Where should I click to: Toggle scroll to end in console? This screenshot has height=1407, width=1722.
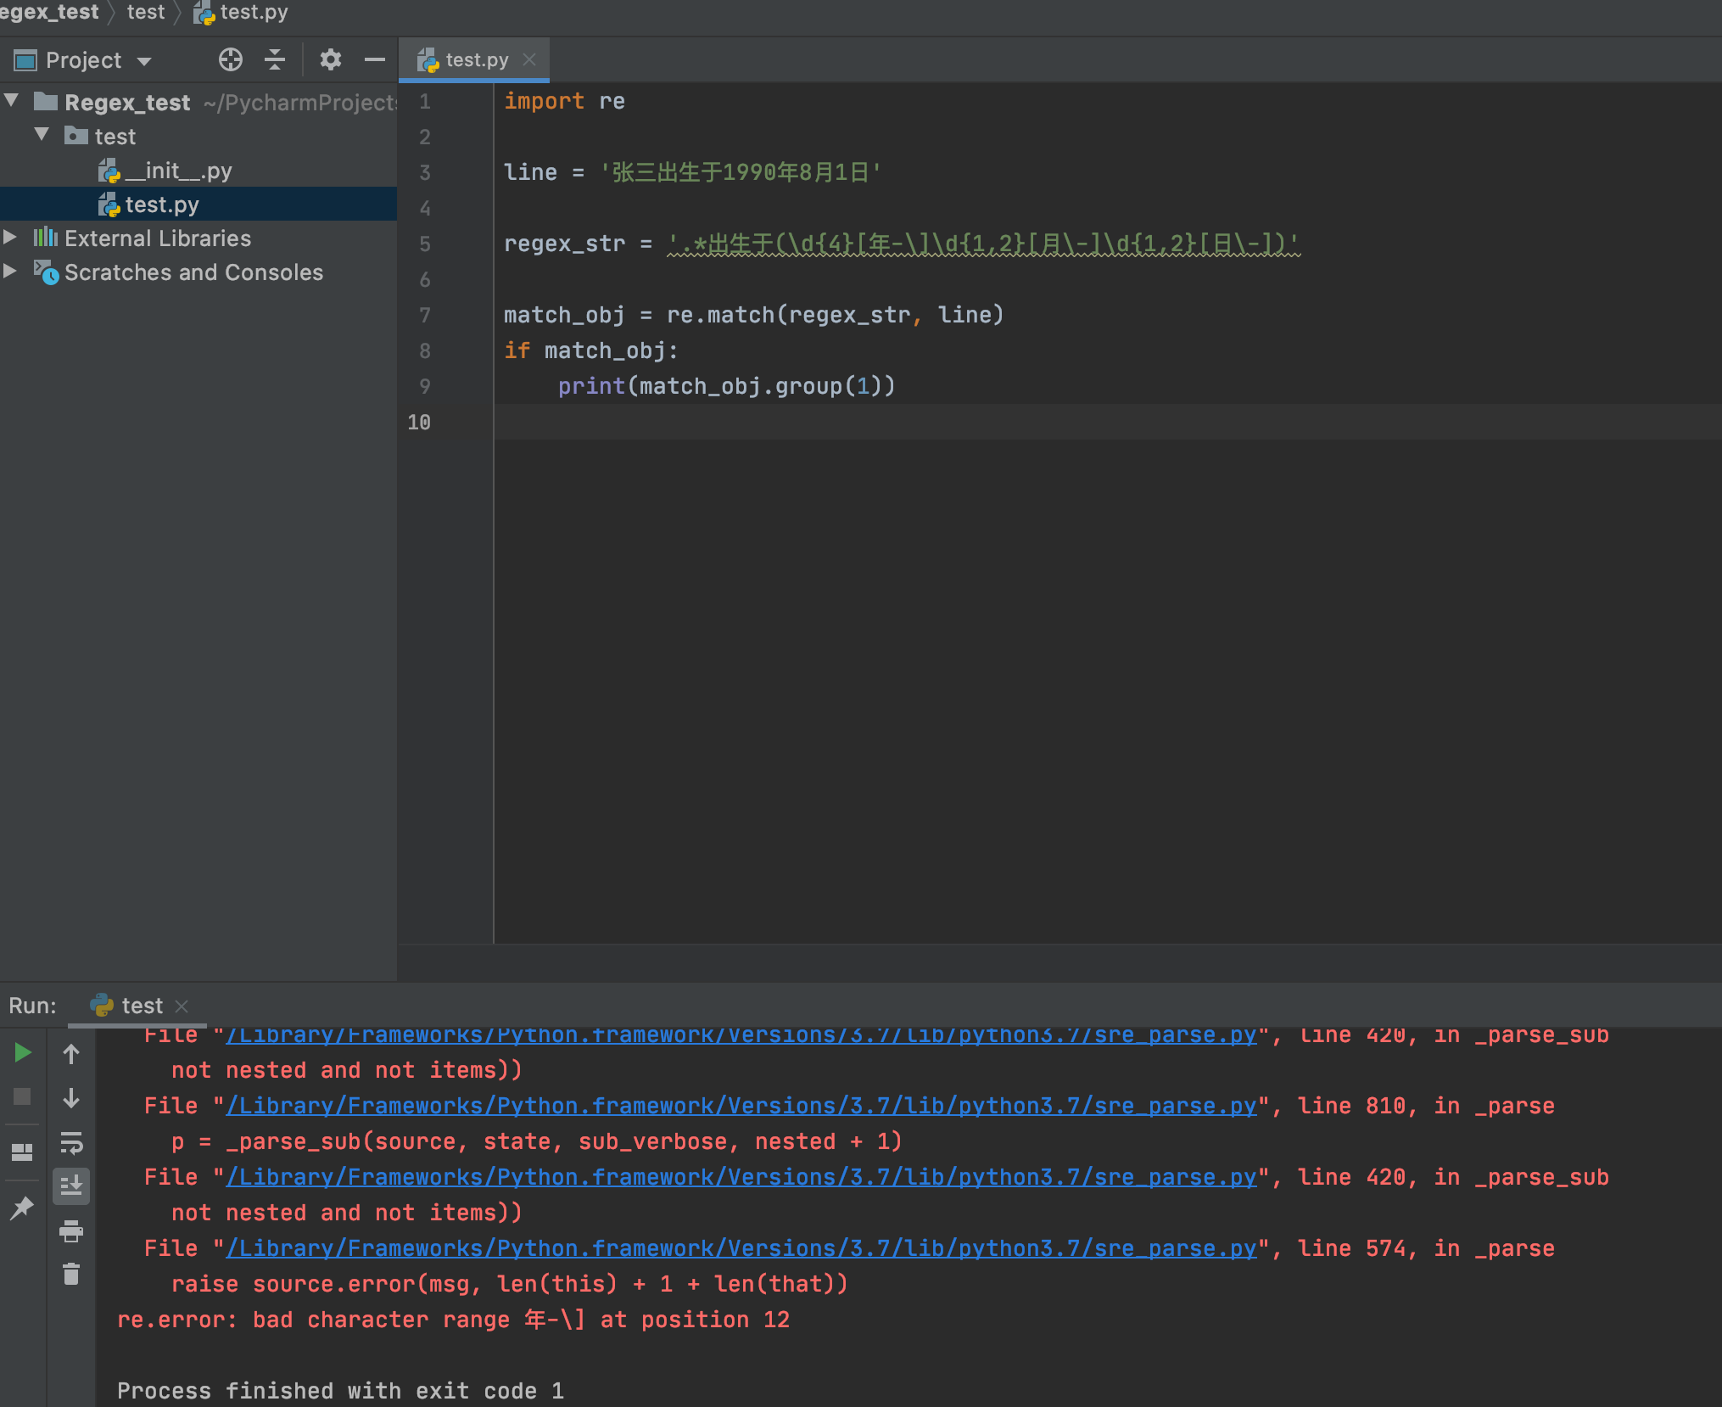[71, 1186]
